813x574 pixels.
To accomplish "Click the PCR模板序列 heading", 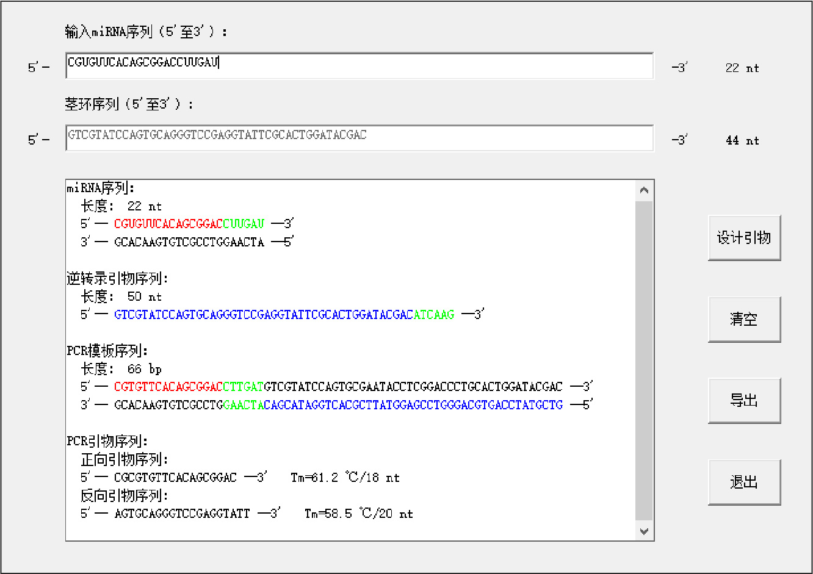I will pyautogui.click(x=107, y=351).
